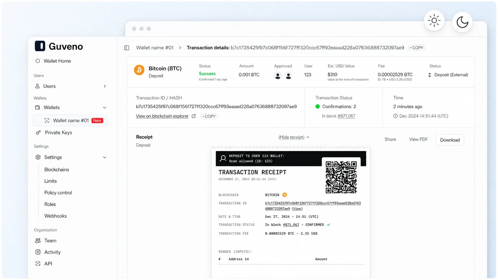This screenshot has height=280, width=498.
Task: Click (View) link in receipt
Action: (x=297, y=209)
